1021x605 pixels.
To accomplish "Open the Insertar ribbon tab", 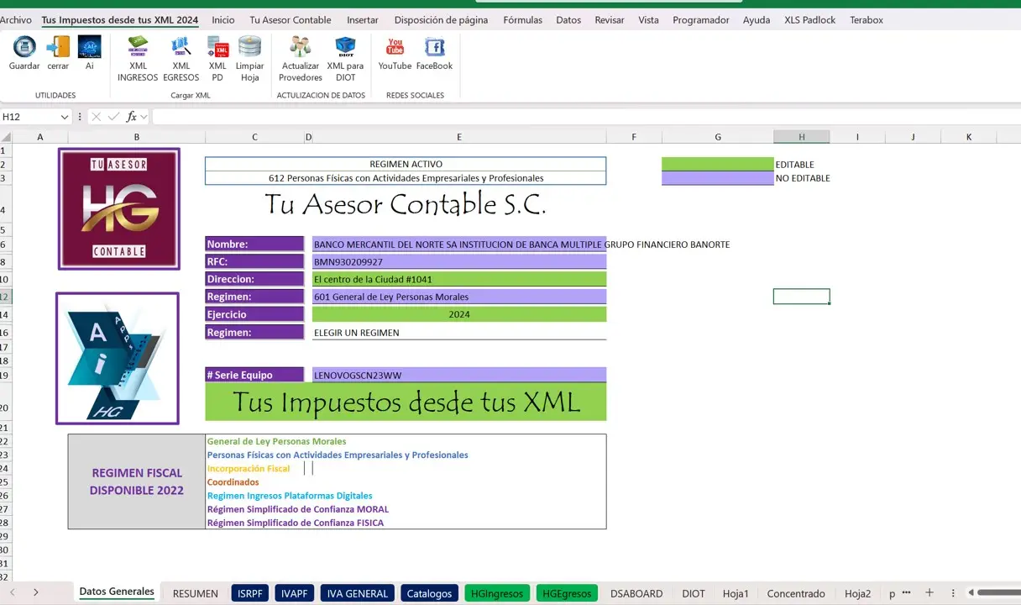I will pyautogui.click(x=363, y=19).
